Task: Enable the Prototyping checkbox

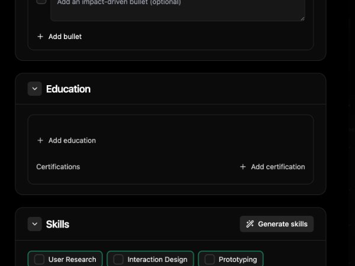Action: click(x=209, y=259)
